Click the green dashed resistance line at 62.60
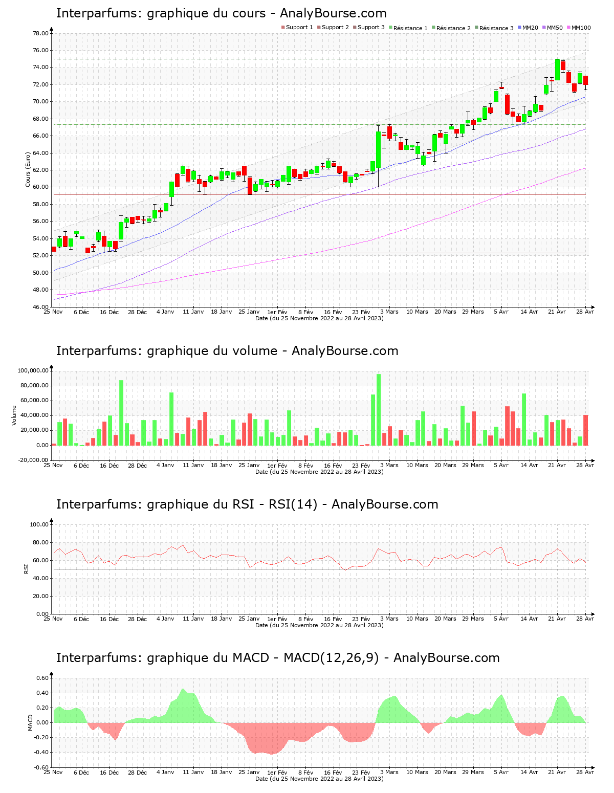This screenshot has height=793, width=614. tap(320, 165)
